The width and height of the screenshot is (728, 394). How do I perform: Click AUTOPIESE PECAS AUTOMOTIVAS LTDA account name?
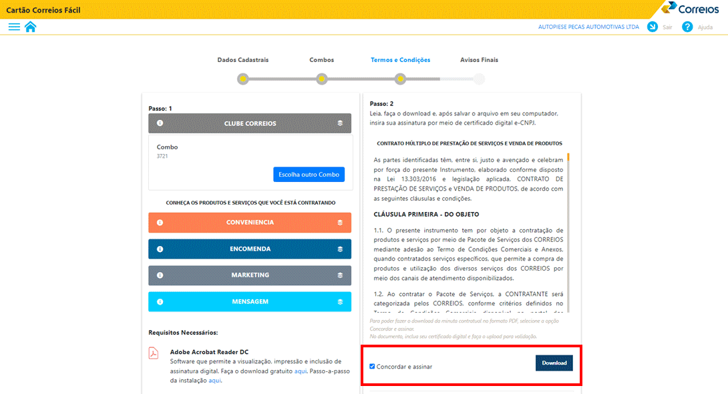point(588,27)
